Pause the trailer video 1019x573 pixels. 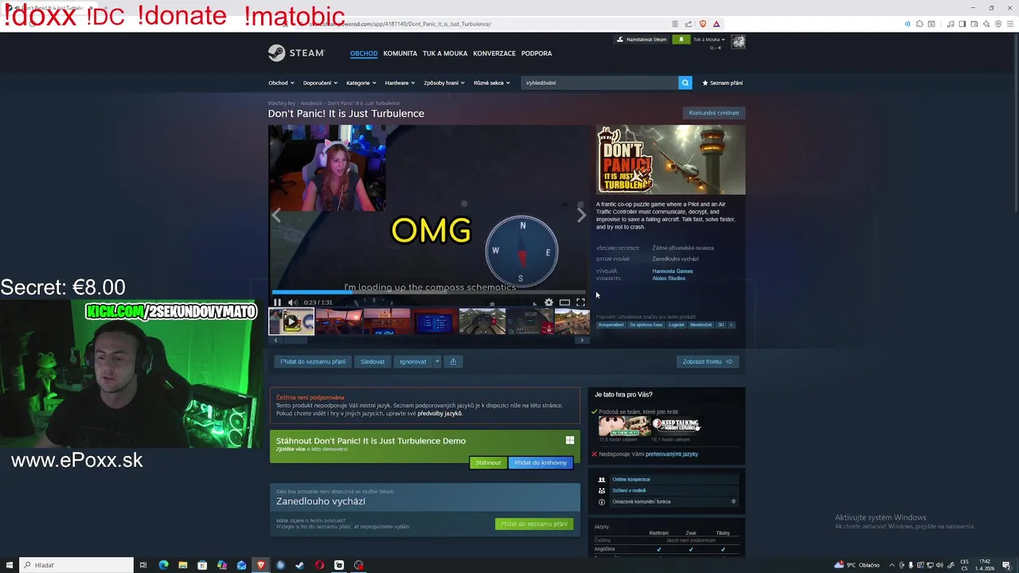coord(277,302)
